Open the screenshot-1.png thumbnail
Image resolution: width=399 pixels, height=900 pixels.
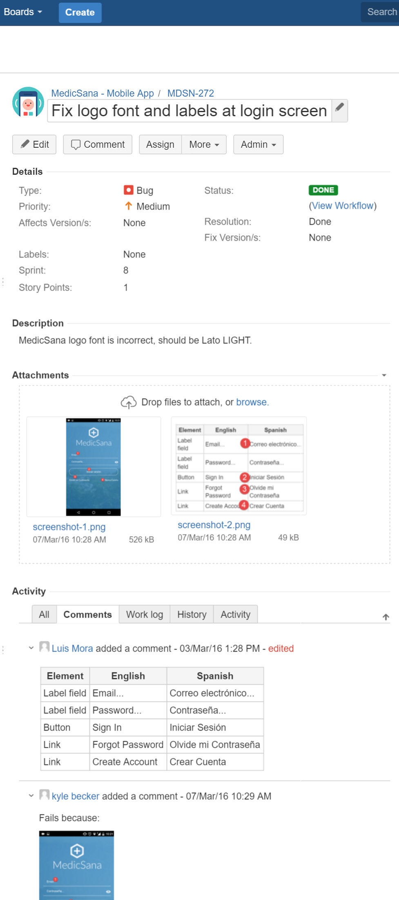[x=94, y=467]
